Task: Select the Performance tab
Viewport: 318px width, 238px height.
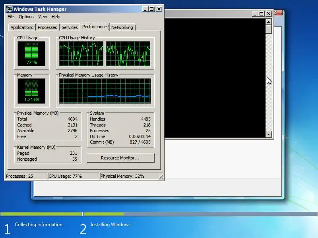Action: tap(95, 27)
